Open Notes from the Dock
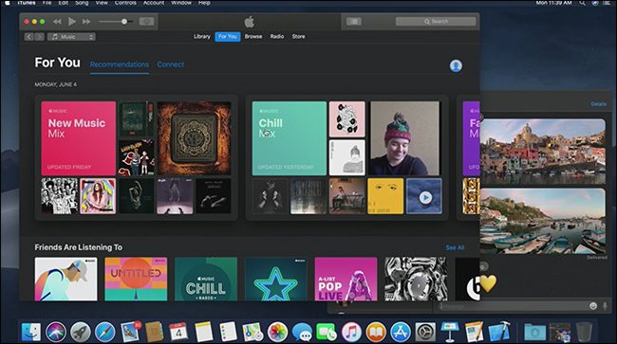Screen dimensions: 617x344 click(203, 332)
